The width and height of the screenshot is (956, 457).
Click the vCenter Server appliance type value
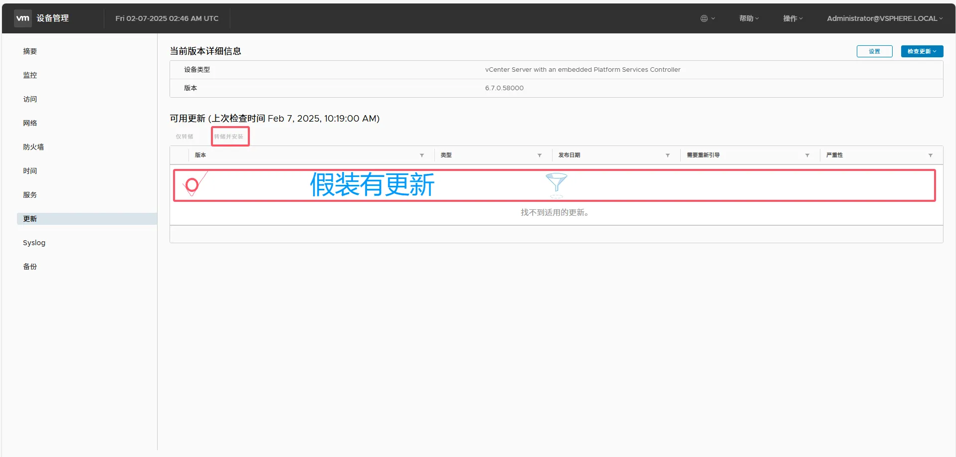coord(582,70)
